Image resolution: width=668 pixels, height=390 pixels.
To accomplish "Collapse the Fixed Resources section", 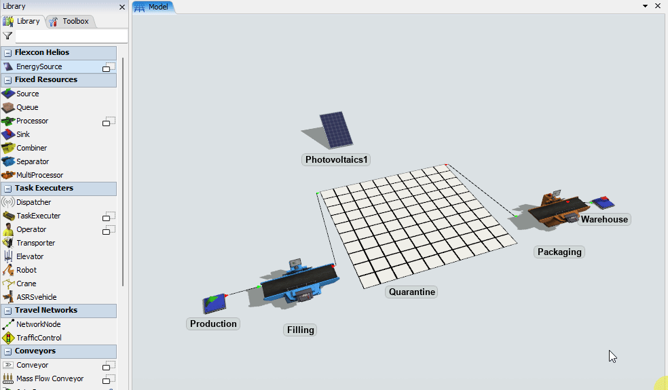I will coord(7,80).
